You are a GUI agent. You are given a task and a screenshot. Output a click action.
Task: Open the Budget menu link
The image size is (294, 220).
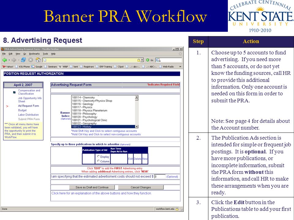22,110
